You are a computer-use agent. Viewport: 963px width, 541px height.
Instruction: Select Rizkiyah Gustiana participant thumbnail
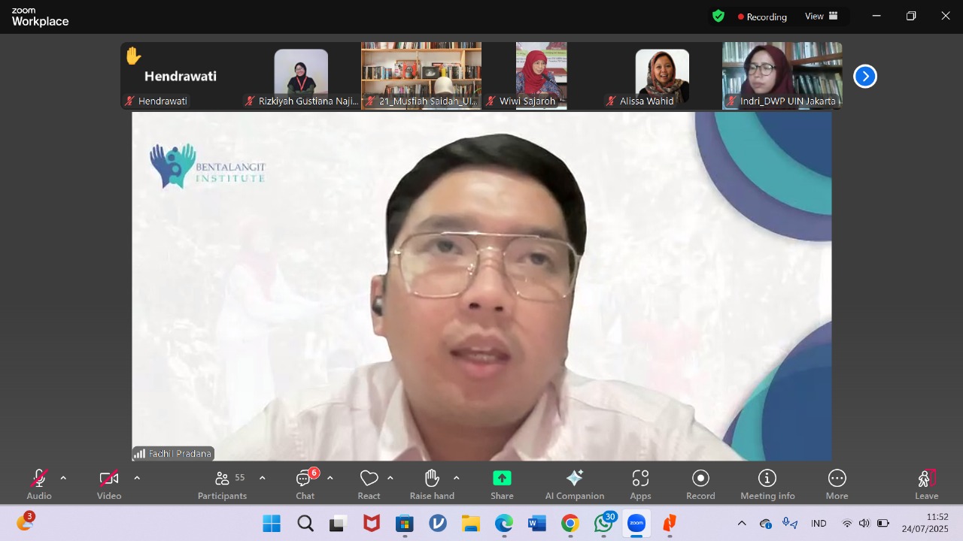(x=301, y=76)
